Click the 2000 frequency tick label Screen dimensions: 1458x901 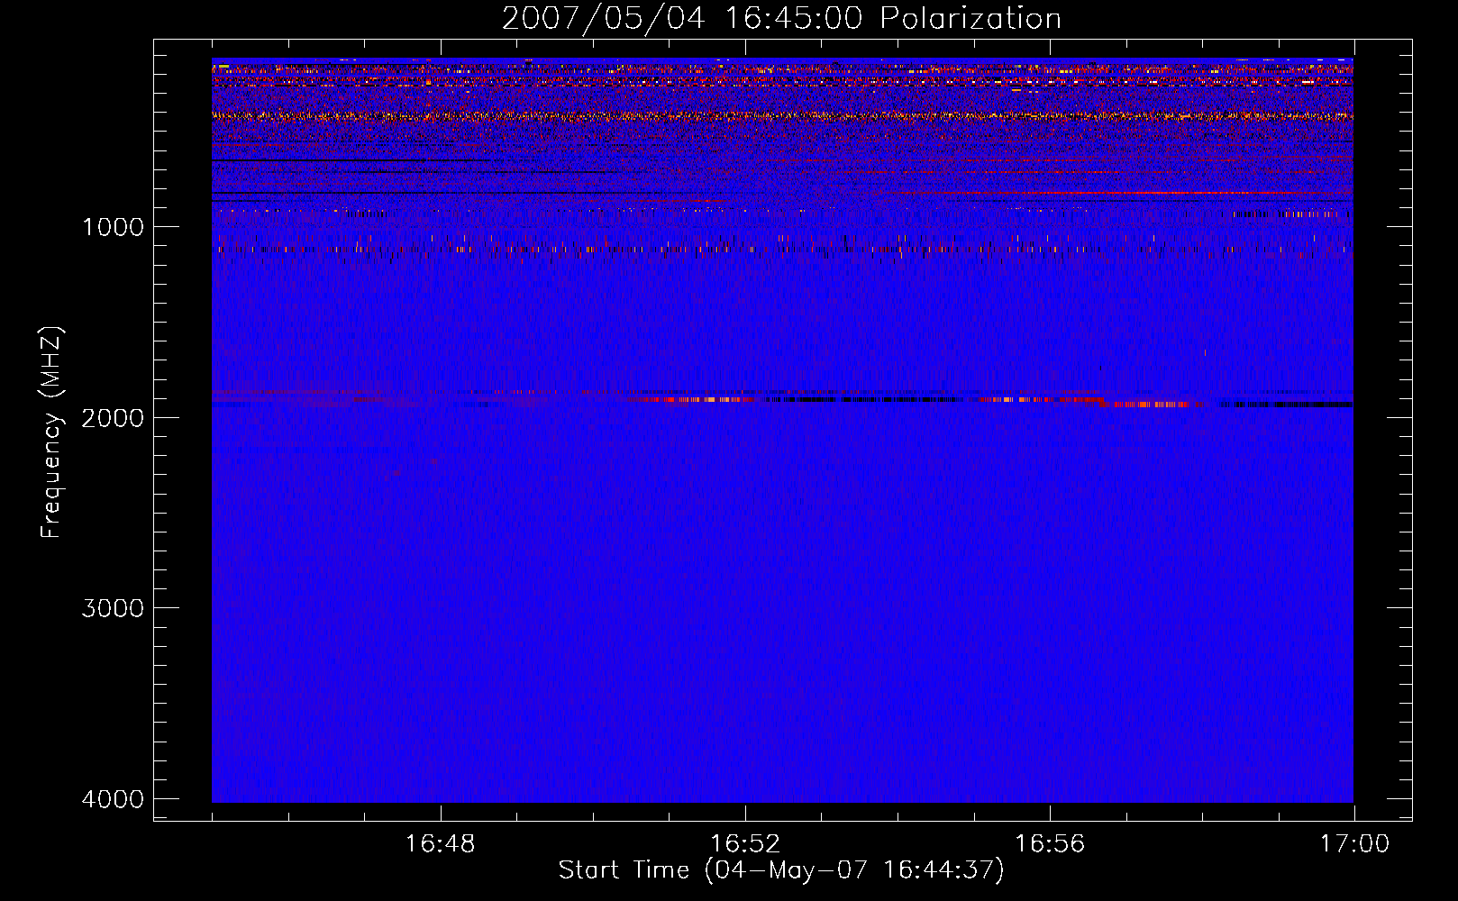tap(113, 417)
